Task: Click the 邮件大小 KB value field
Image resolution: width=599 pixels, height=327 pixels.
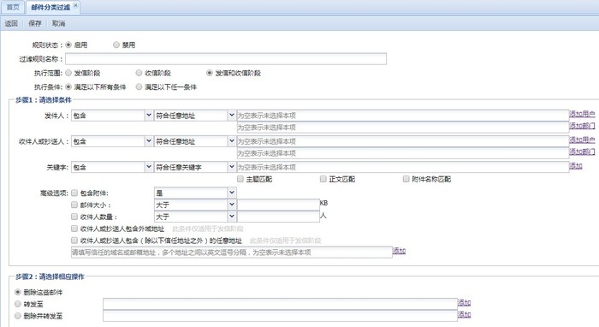Action: click(x=278, y=205)
